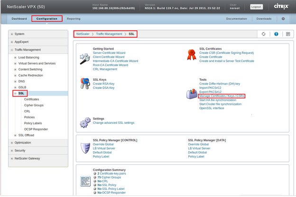Click the Citrix logo
Viewport: 296px width, 197px height.
[x=281, y=7]
